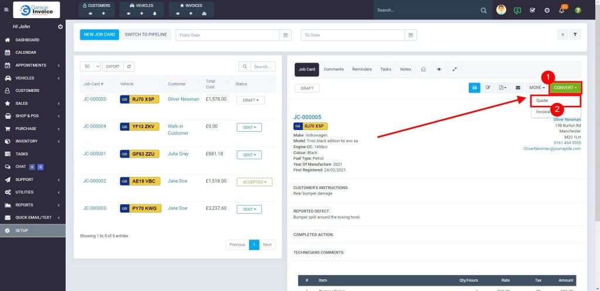
Task: Open the notifications bell in top bar
Action: (x=561, y=11)
